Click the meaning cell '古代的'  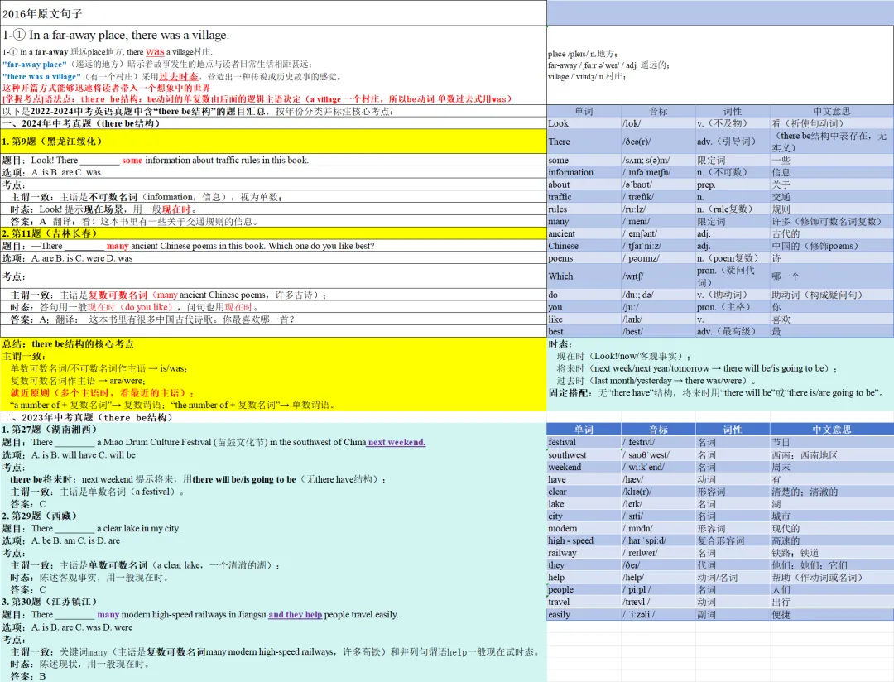coord(832,233)
